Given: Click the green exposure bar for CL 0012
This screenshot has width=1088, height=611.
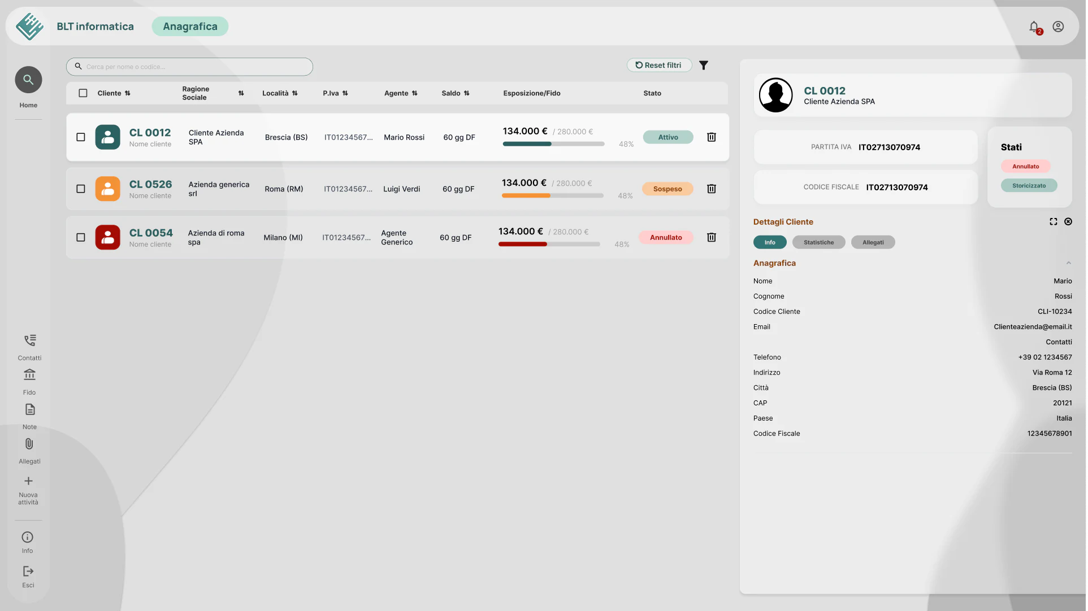Looking at the screenshot, I should [x=553, y=144].
